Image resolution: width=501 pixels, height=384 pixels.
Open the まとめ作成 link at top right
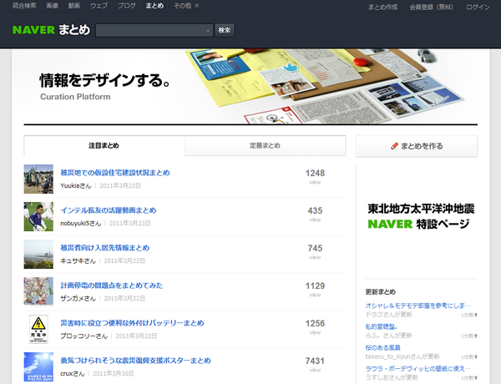point(382,7)
